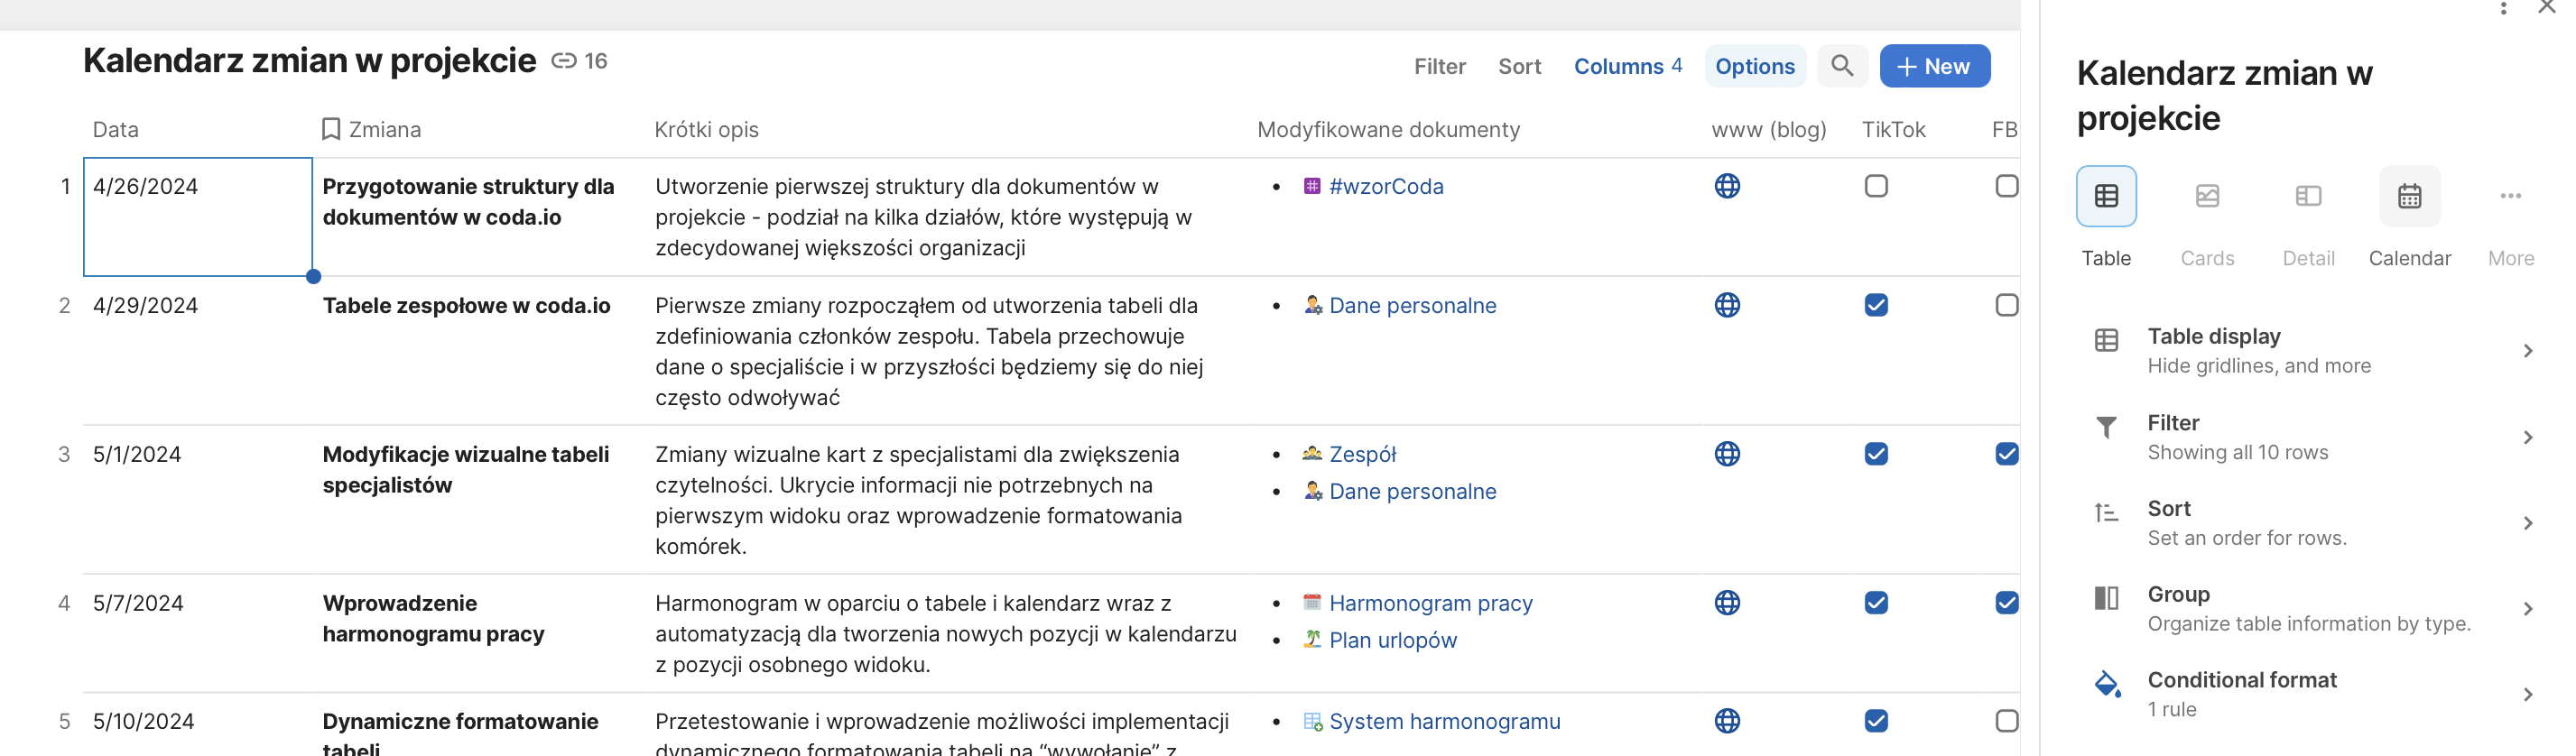Open the #wzorCoda document link
The image size is (2576, 756).
click(x=1385, y=187)
